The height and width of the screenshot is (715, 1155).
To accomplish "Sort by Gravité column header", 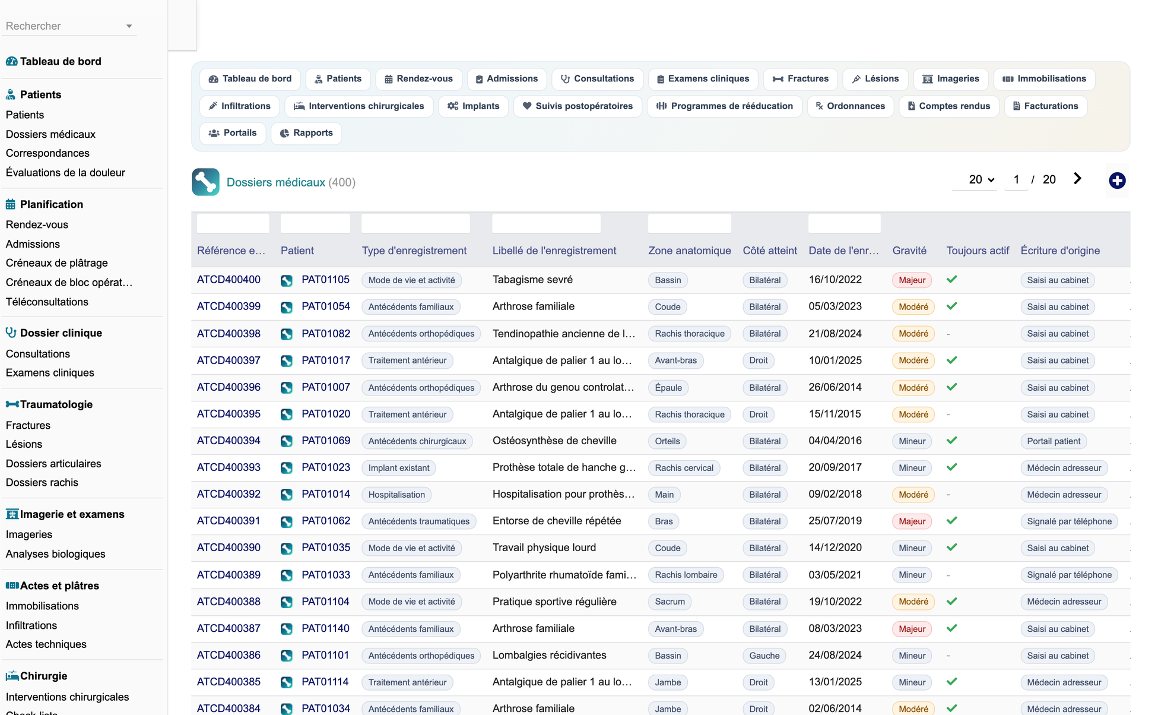I will (909, 251).
